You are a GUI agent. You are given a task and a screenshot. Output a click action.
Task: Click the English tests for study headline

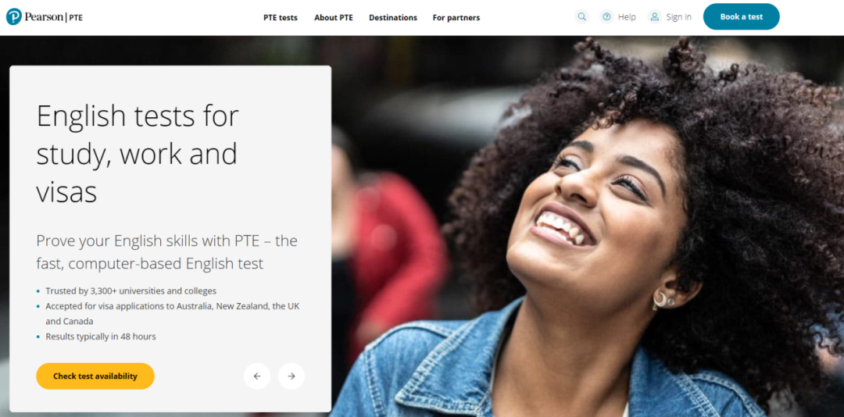138,153
